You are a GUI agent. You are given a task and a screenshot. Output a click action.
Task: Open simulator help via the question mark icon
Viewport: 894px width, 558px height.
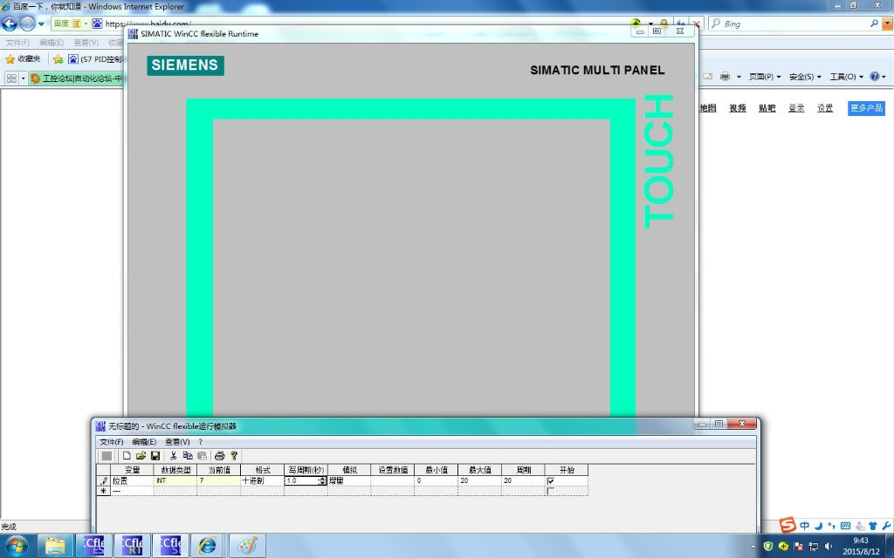(234, 455)
